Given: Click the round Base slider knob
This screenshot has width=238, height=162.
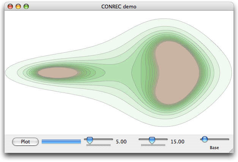Looking at the screenshot, I should pos(205,139).
